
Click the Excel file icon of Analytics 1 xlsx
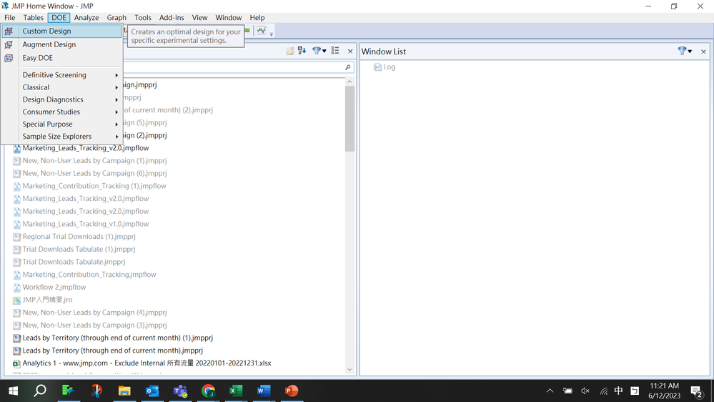coord(17,363)
